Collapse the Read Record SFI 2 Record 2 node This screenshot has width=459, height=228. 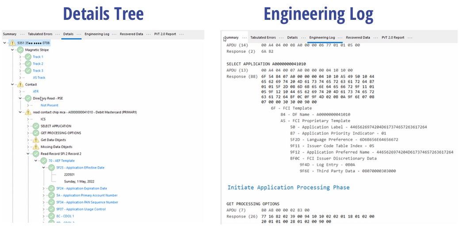[x=28, y=154]
